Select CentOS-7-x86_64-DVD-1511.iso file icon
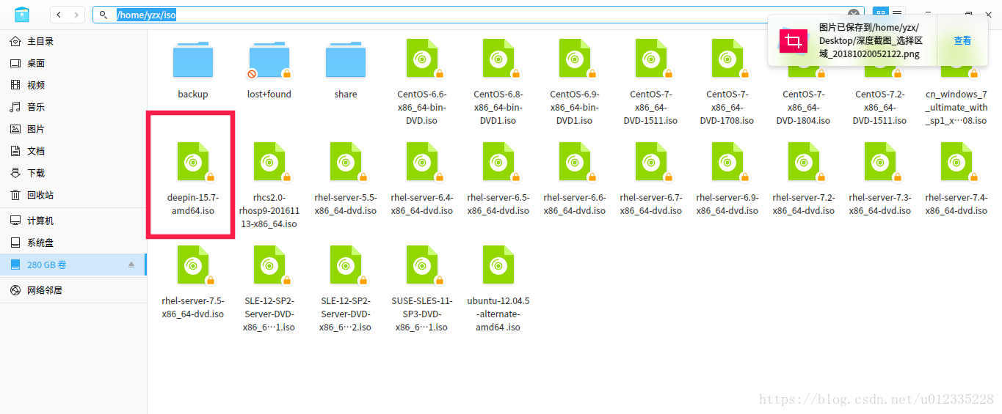The image size is (1002, 414). pos(651,59)
